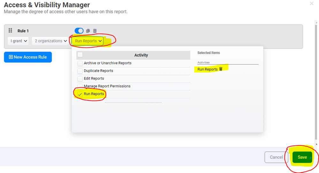Add a rule with New Access Rule button
The width and height of the screenshot is (319, 173).
tap(28, 57)
